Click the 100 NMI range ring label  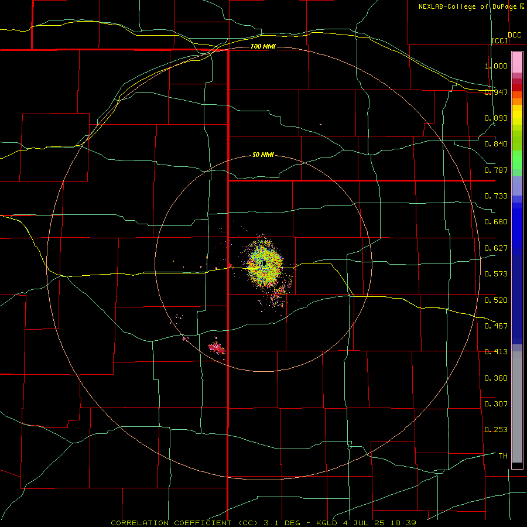coord(263,46)
